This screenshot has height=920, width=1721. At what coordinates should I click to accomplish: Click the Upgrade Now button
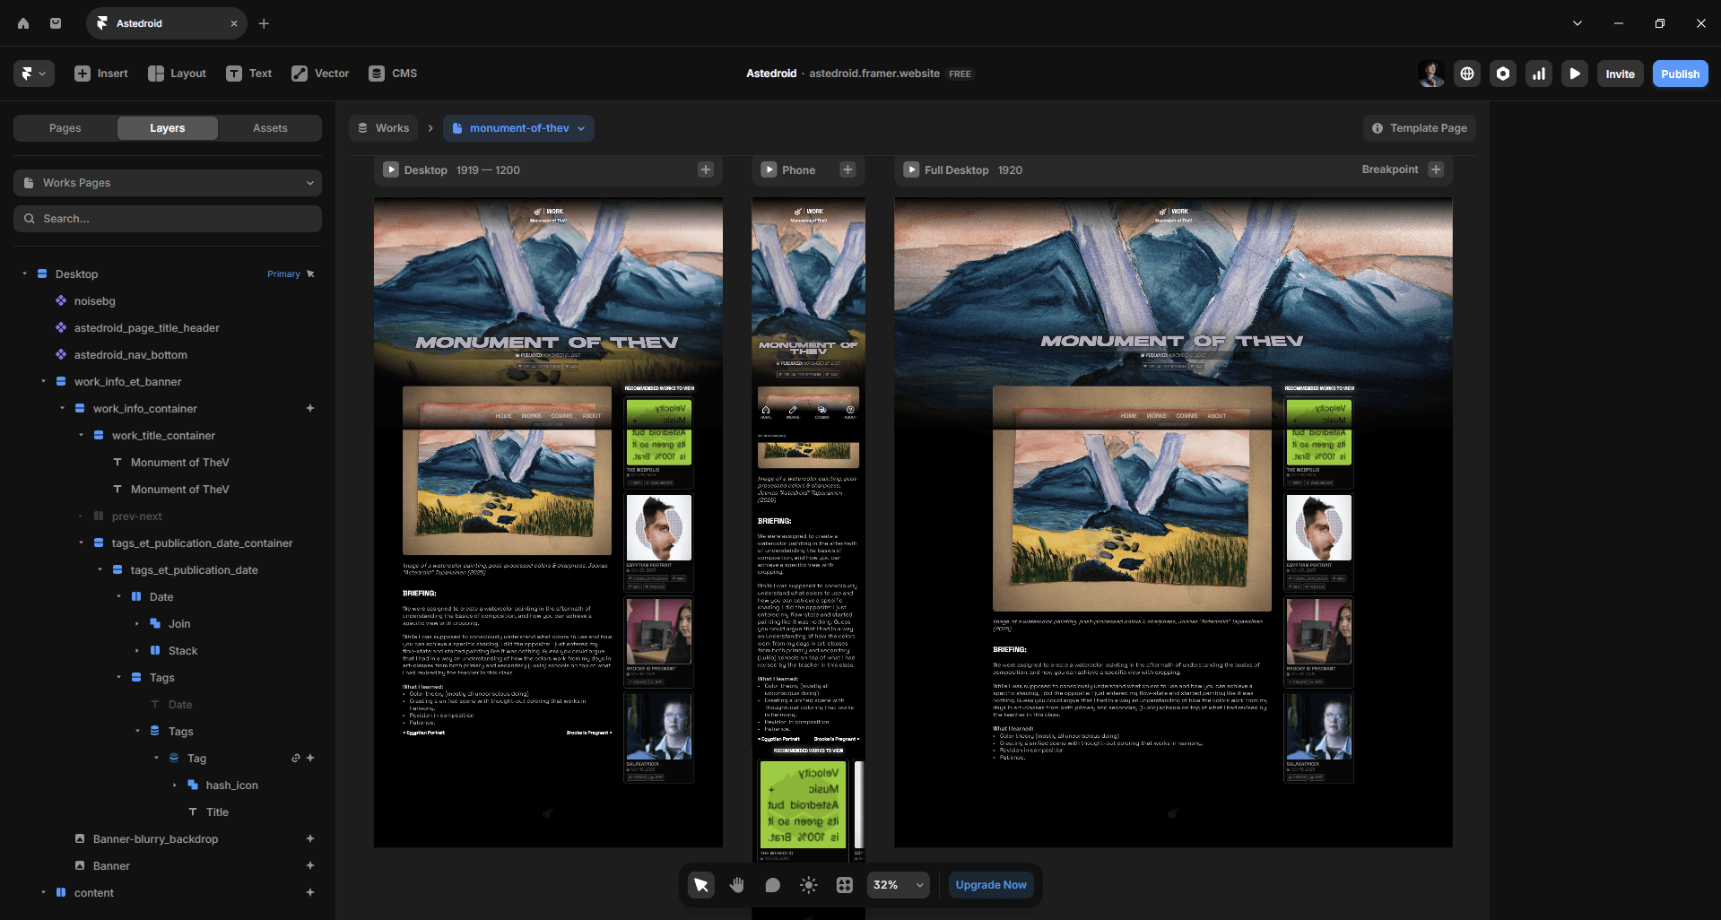click(x=991, y=885)
